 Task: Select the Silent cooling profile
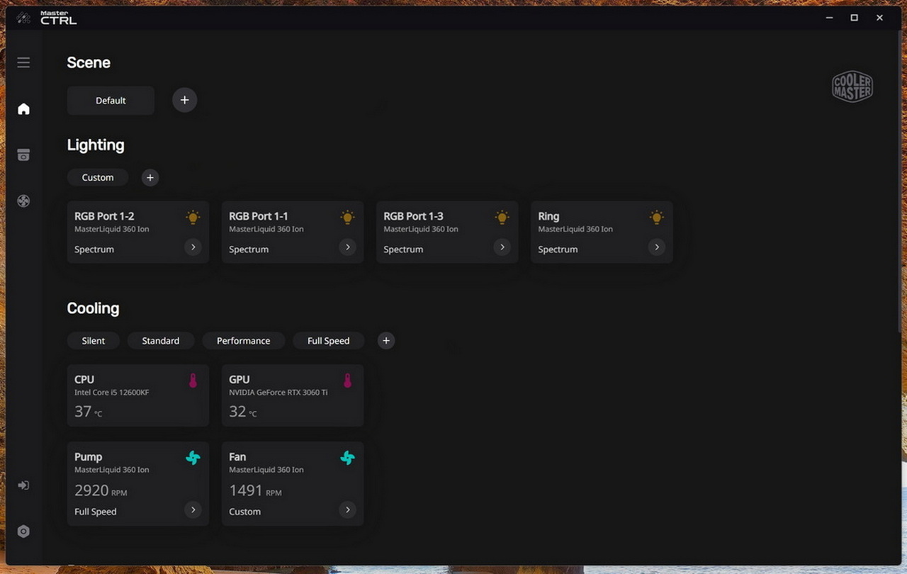coord(94,341)
